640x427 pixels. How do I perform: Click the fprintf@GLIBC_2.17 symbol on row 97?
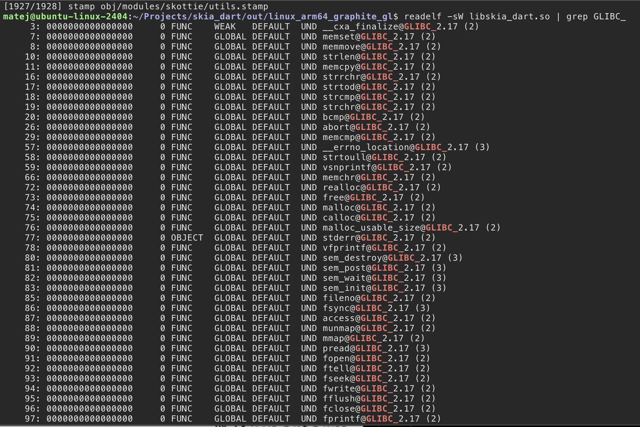(371, 419)
